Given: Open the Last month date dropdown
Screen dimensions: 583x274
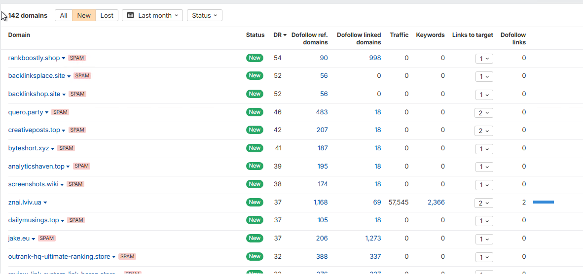Looking at the screenshot, I should (152, 15).
